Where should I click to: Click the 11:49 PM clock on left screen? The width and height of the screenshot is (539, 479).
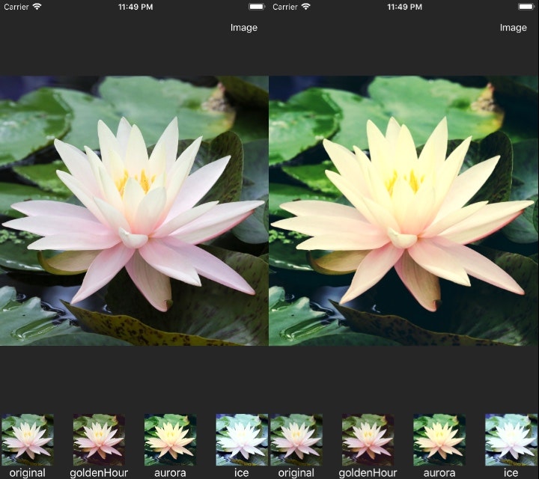135,7
